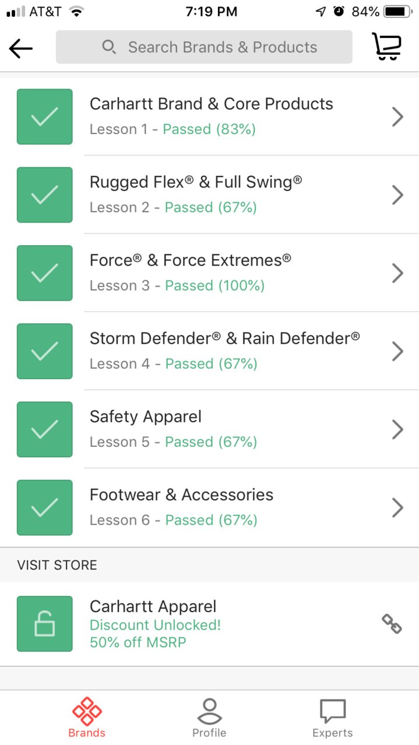Tap the Profile person icon

pos(209,711)
